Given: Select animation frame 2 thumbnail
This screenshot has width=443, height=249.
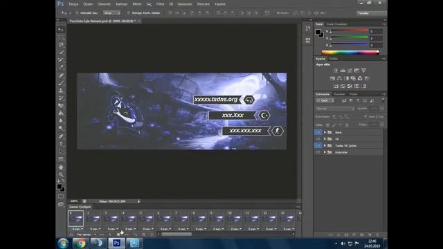Looking at the screenshot, I should [x=94, y=219].
